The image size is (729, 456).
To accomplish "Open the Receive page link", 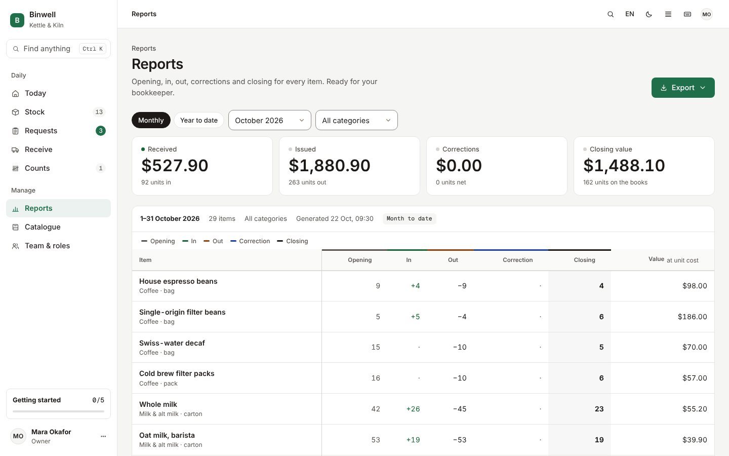I will tap(58, 149).
